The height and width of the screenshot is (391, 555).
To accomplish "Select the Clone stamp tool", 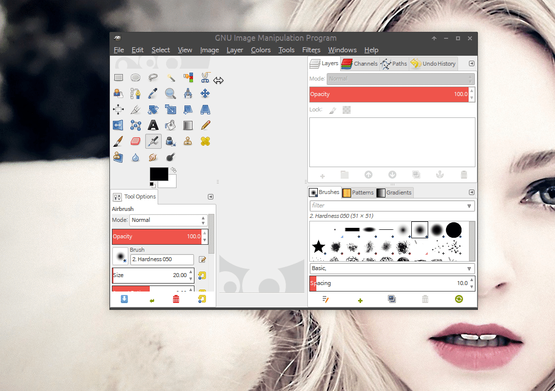I will [x=188, y=141].
